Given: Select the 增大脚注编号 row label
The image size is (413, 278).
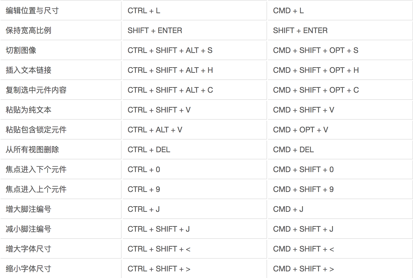Looking at the screenshot, I should (x=28, y=209).
